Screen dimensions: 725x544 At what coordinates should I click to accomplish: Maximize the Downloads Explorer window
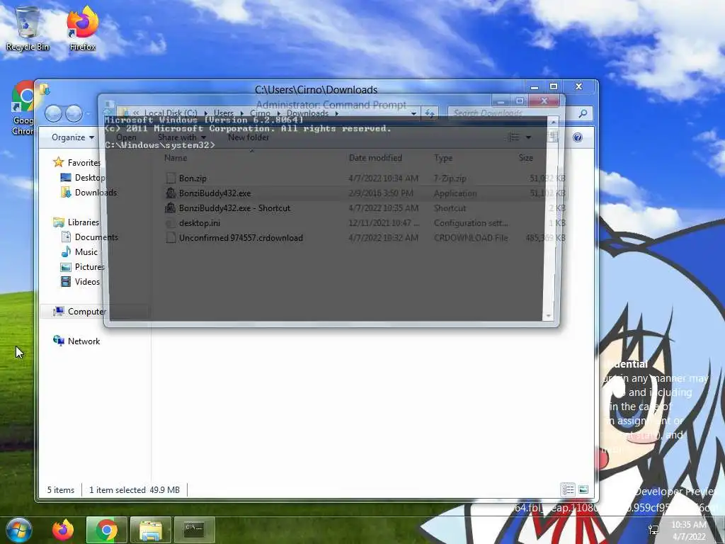click(554, 86)
